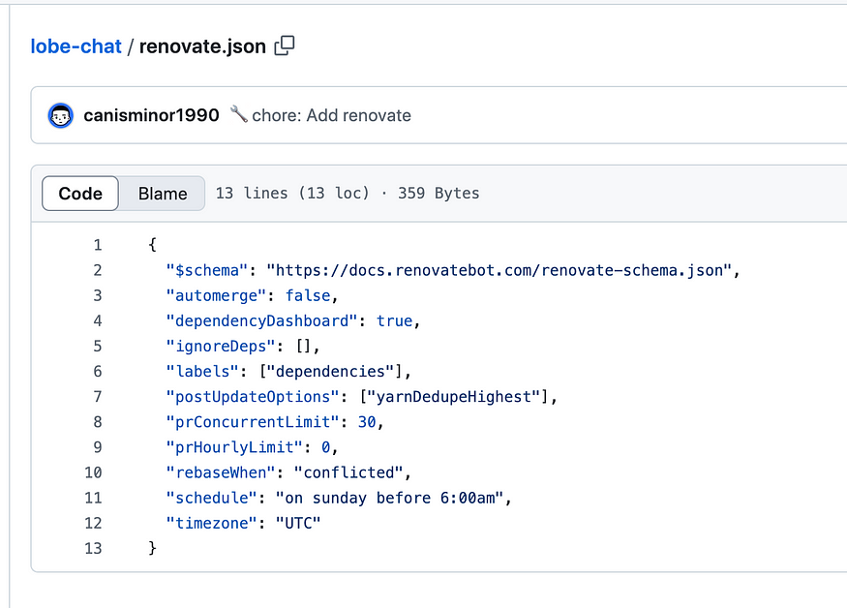Switch to the Blame view tab
This screenshot has width=847, height=608.
163,194
